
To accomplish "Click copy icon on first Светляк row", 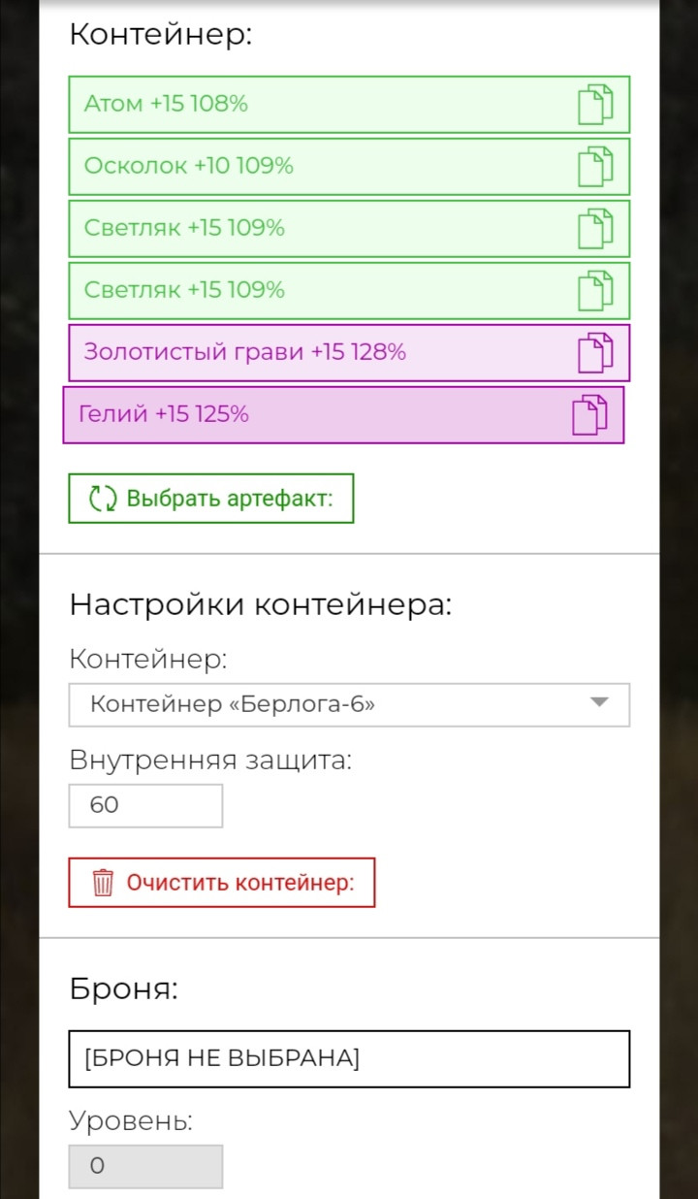I will (595, 229).
